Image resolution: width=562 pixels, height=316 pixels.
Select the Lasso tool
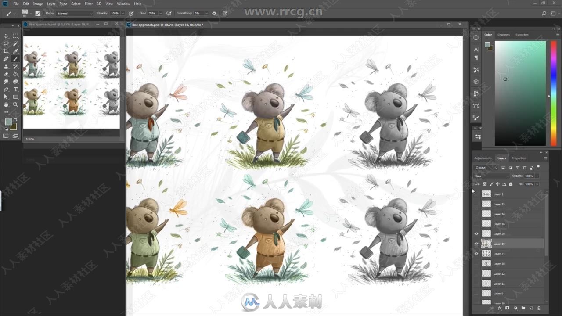(6, 43)
